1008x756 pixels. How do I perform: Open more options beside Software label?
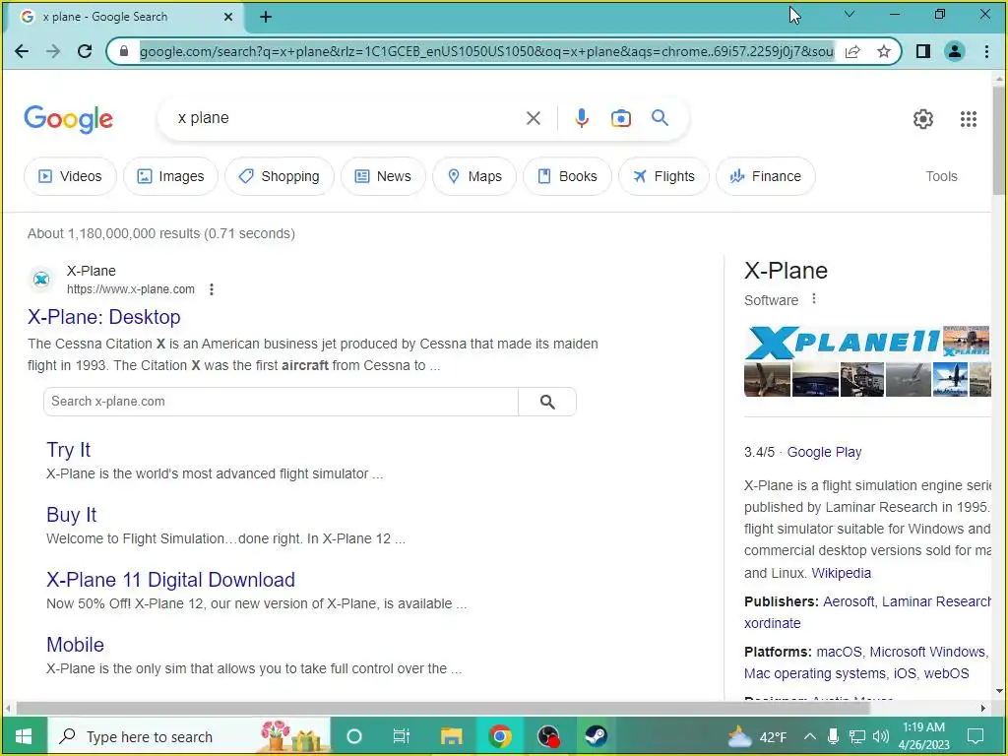(814, 299)
